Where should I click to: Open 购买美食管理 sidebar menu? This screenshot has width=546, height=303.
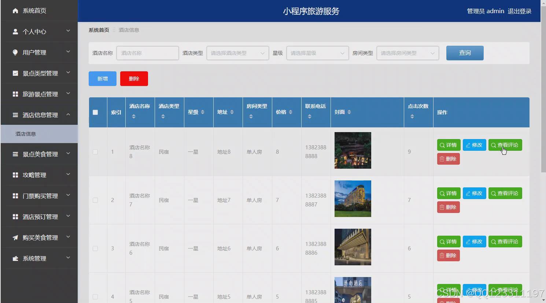pos(39,237)
